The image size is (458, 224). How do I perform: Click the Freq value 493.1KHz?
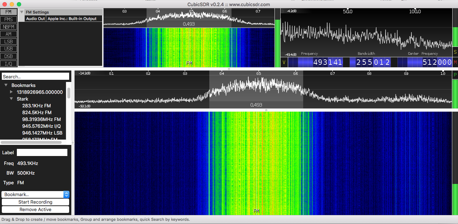click(28, 163)
